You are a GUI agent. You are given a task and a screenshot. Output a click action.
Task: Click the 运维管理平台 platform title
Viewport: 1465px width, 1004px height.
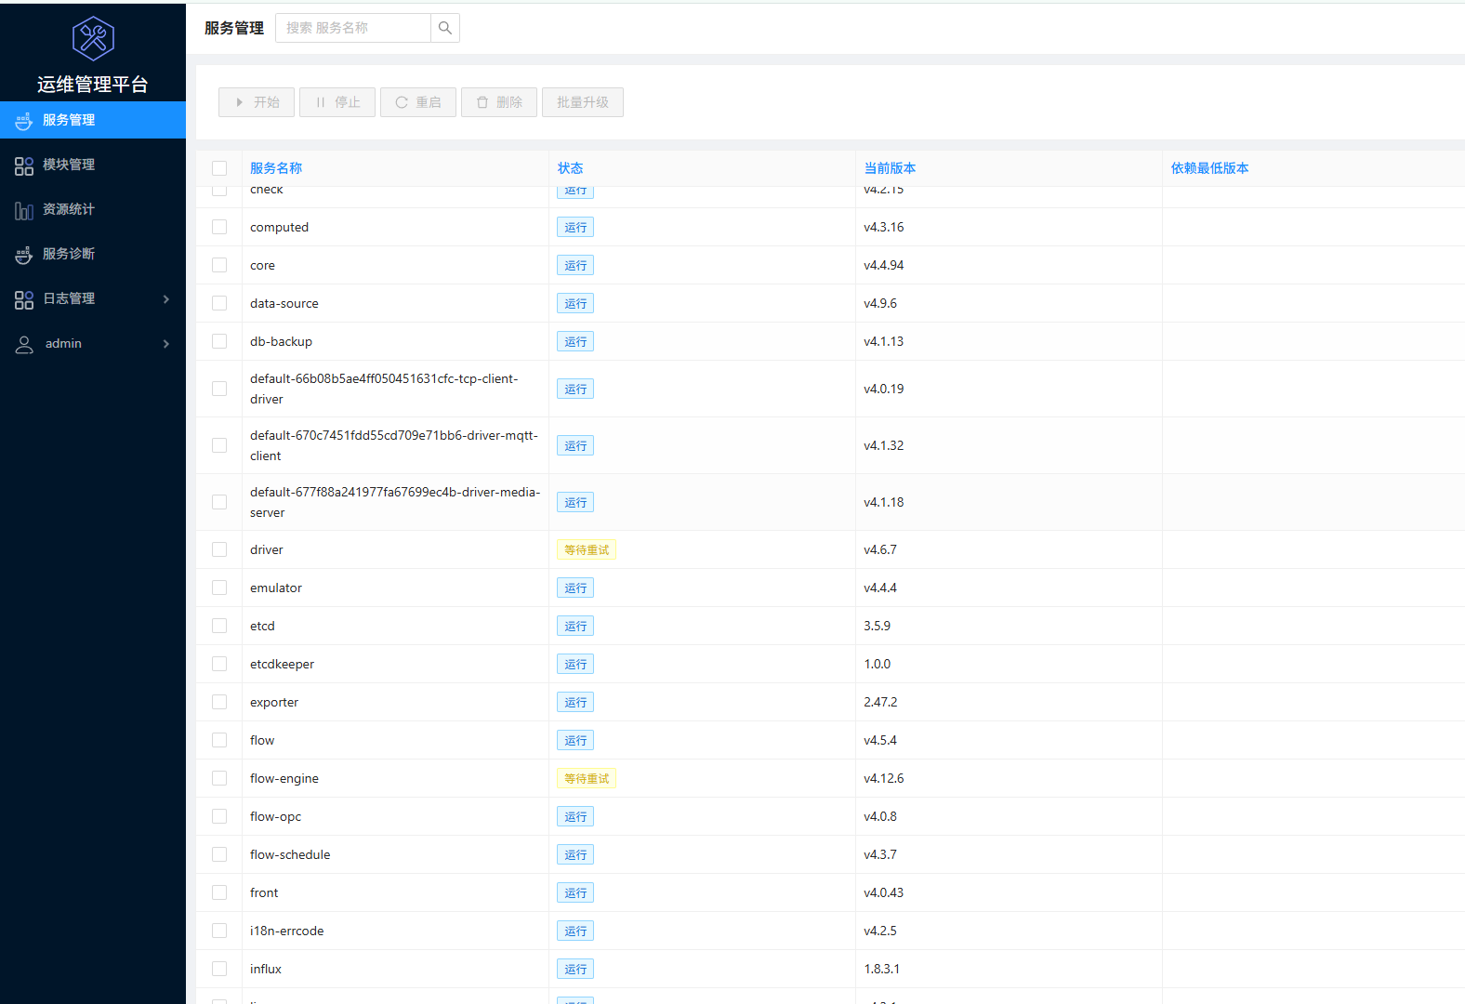coord(93,85)
